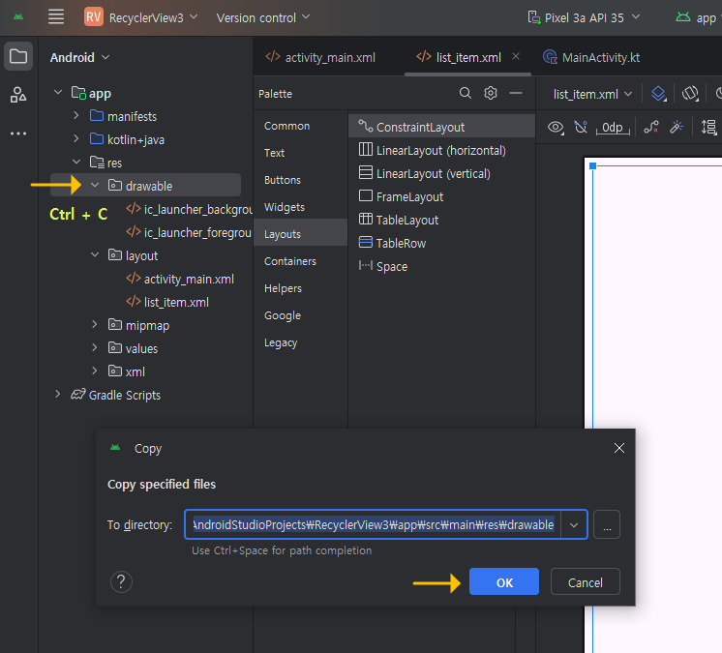Switch to activity_main.xml editor tab
The image size is (722, 653).
click(x=320, y=57)
